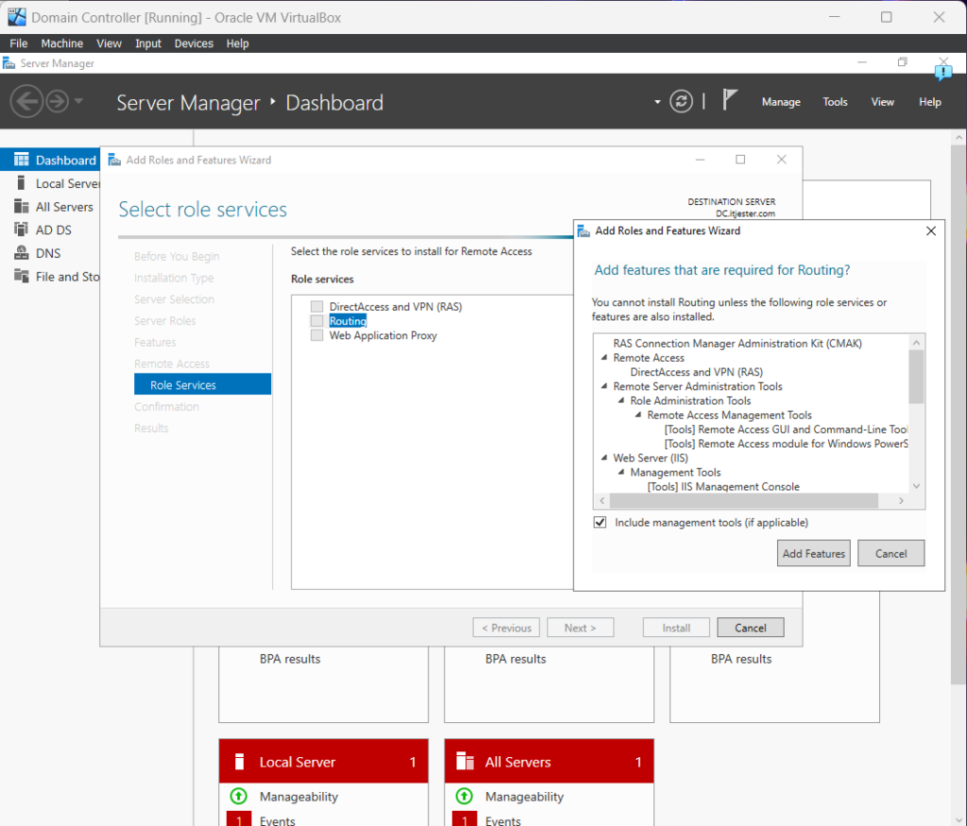Click Manageability status icon in Local Server tile
967x826 pixels.
239,796
